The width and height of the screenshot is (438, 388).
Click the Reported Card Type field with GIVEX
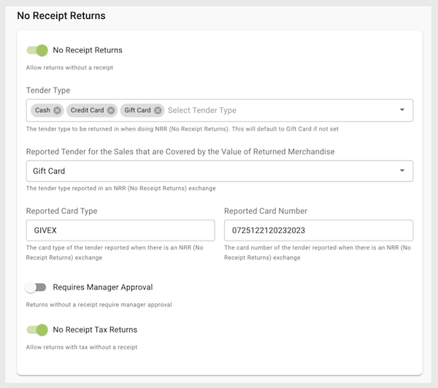[x=120, y=230]
